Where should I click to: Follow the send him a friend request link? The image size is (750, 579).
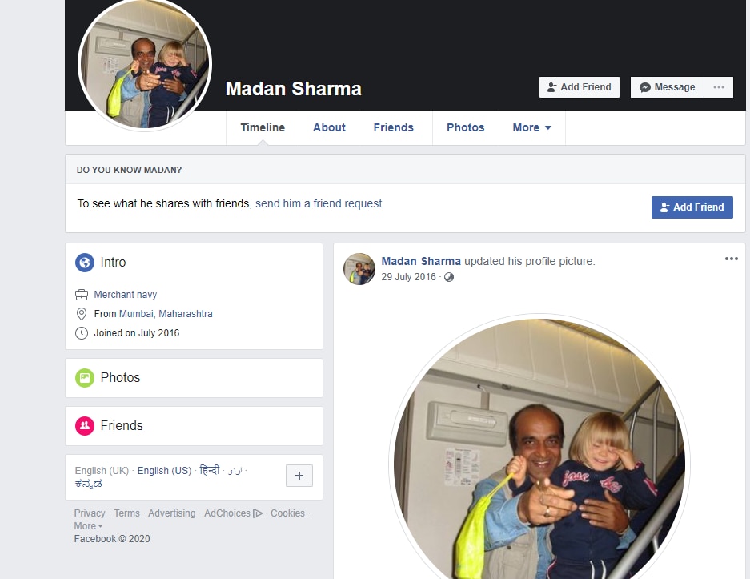click(319, 204)
